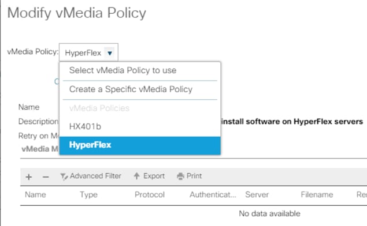Open the Advanced Filter tool

[91, 176]
